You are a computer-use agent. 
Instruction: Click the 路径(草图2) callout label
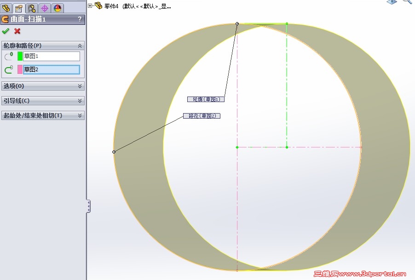click(x=202, y=116)
